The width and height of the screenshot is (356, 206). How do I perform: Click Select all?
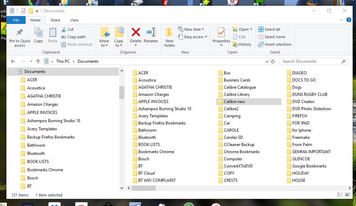tap(269, 29)
